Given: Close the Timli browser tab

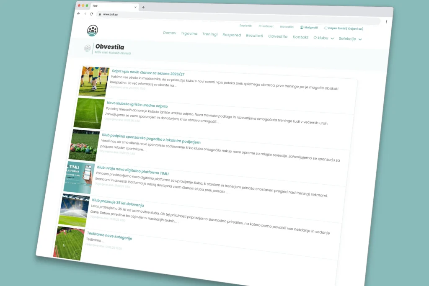Looking at the screenshot, I should (135, 8).
